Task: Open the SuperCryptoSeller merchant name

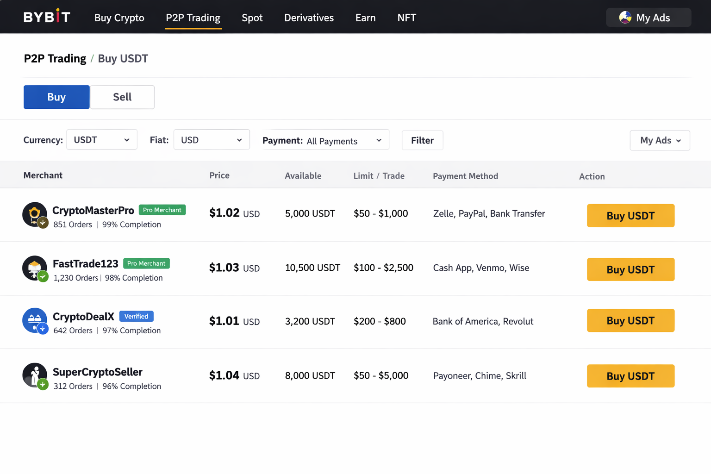Action: 98,372
